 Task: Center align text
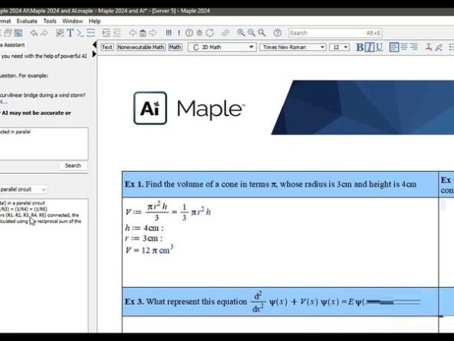404,47
